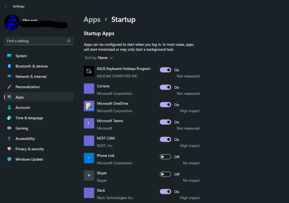Click the Privacy shield icon
The width and height of the screenshot is (289, 203).
pos(9,149)
